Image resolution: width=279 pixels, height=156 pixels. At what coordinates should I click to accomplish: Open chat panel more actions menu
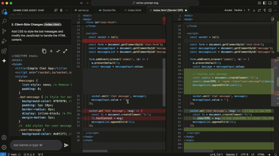(x=67, y=10)
